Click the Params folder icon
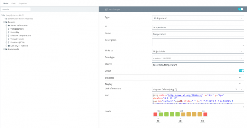The image size is (247, 128). (6, 22)
